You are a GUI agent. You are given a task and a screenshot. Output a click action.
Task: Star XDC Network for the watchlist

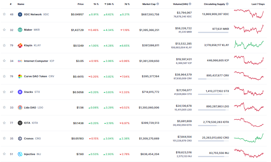pyautogui.click(x=4, y=14)
